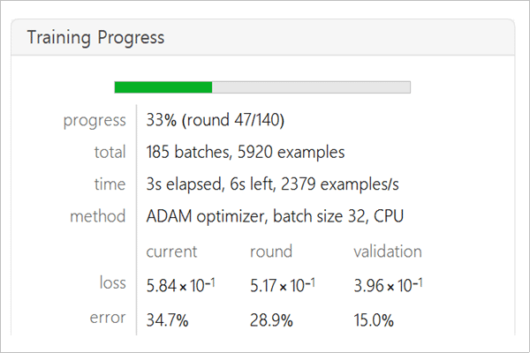Click the validation loss value 3.96×10⁻¹
The height and width of the screenshot is (353, 530).
[x=388, y=285]
